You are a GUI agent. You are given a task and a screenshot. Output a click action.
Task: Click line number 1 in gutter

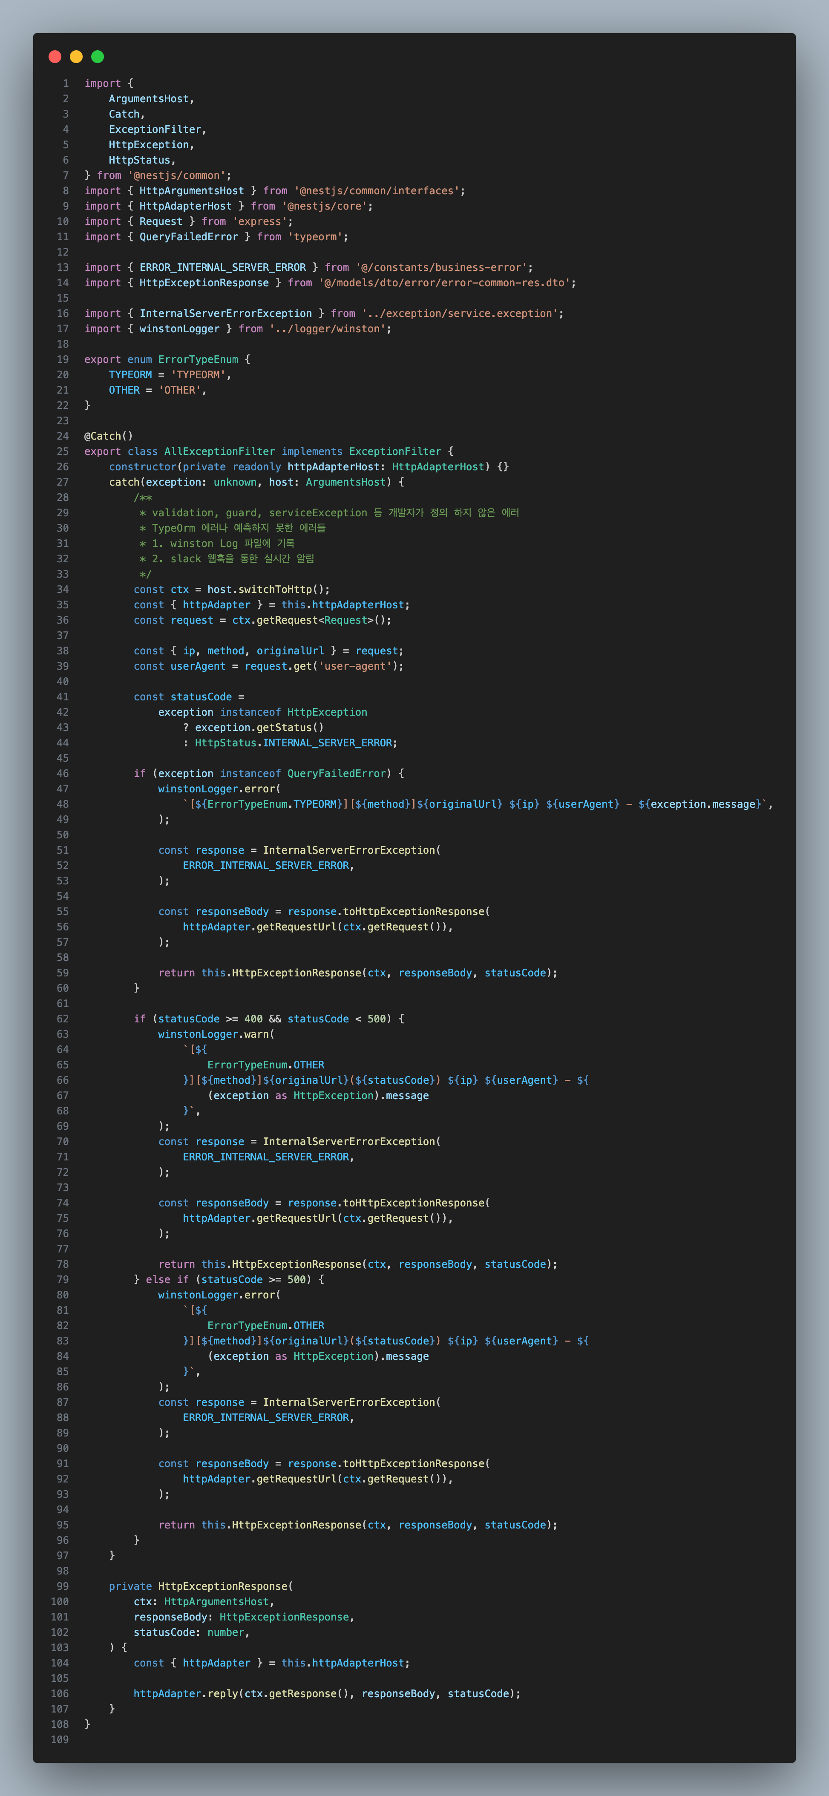pos(66,83)
